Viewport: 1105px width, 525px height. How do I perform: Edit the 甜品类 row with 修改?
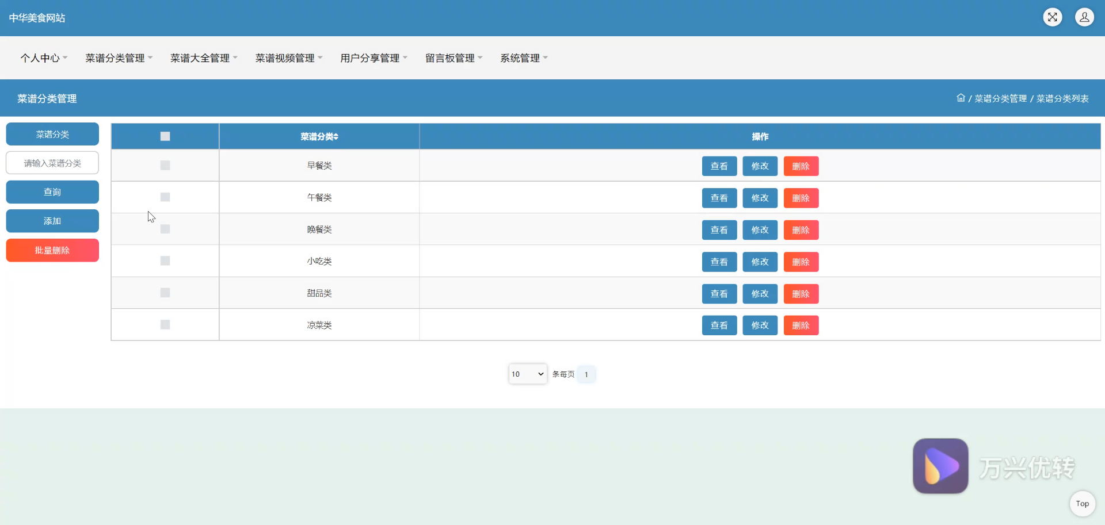tap(760, 294)
